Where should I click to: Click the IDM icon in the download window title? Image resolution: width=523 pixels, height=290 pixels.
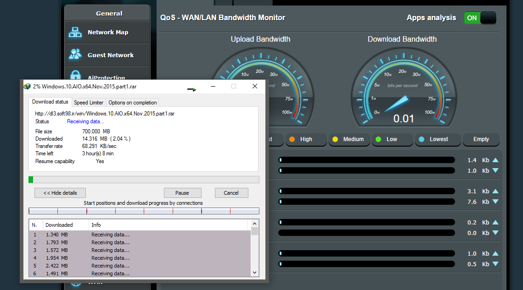point(27,86)
